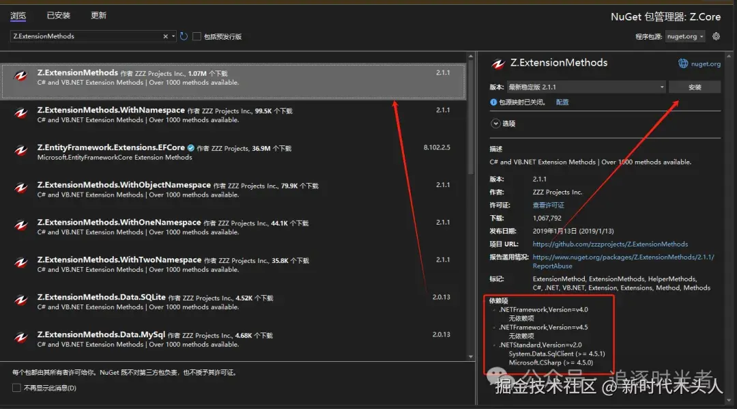Click the Z.ExtensionMethods.Data.MySql package icon

(20, 337)
